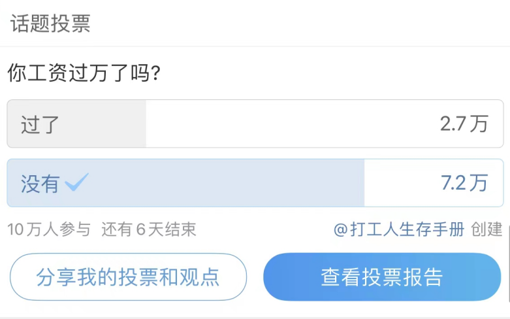The height and width of the screenshot is (319, 510).
Task: Click the 过了 option label text
Action: pos(40,124)
